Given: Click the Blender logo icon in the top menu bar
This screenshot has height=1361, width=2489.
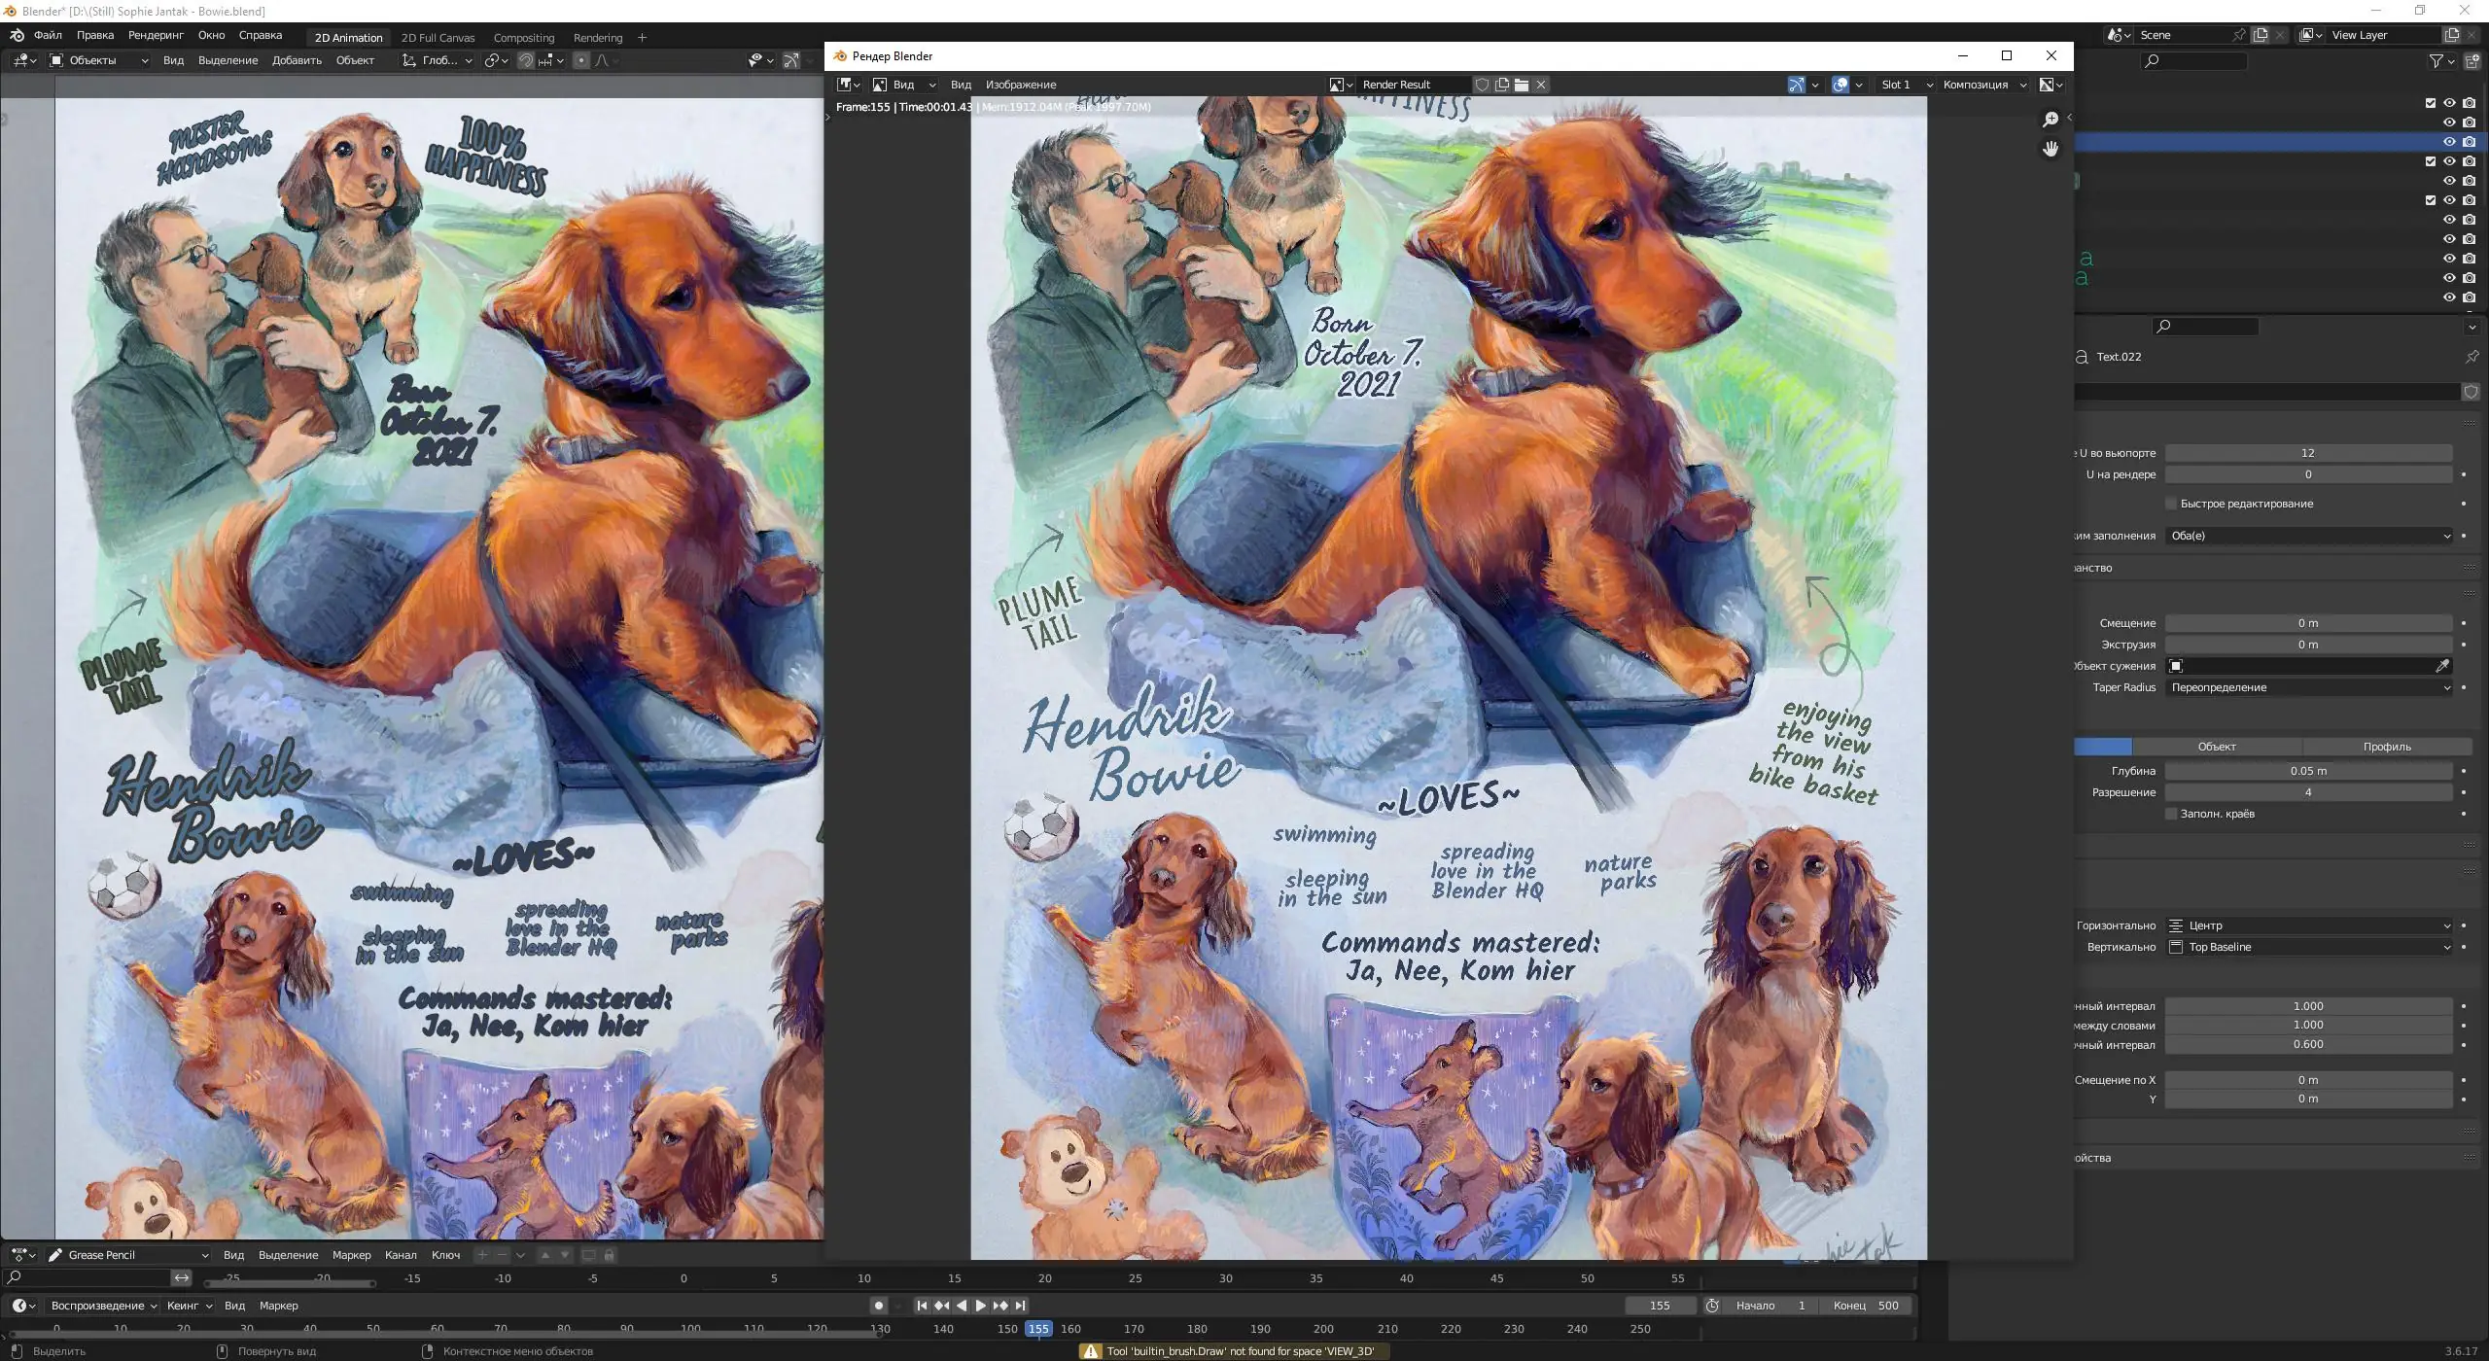Looking at the screenshot, I should click(17, 35).
